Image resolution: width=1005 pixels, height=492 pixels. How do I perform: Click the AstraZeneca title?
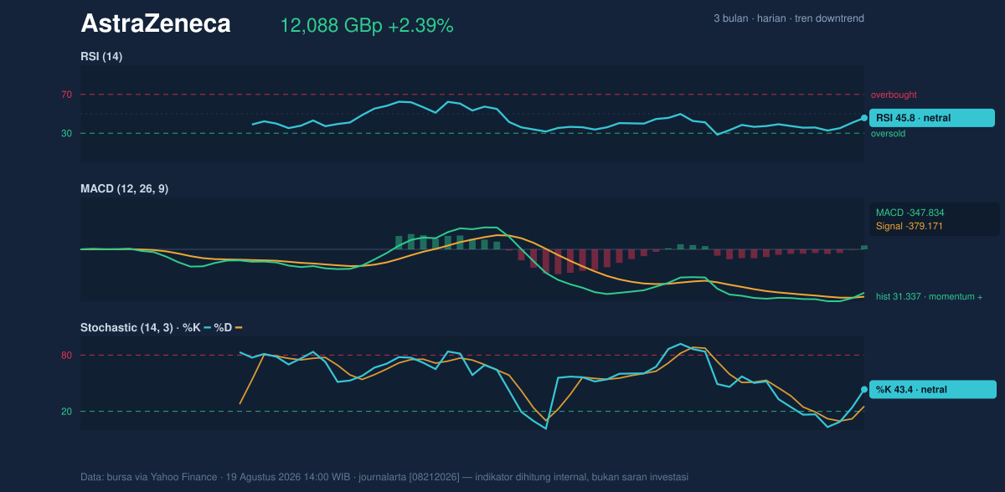tap(156, 24)
